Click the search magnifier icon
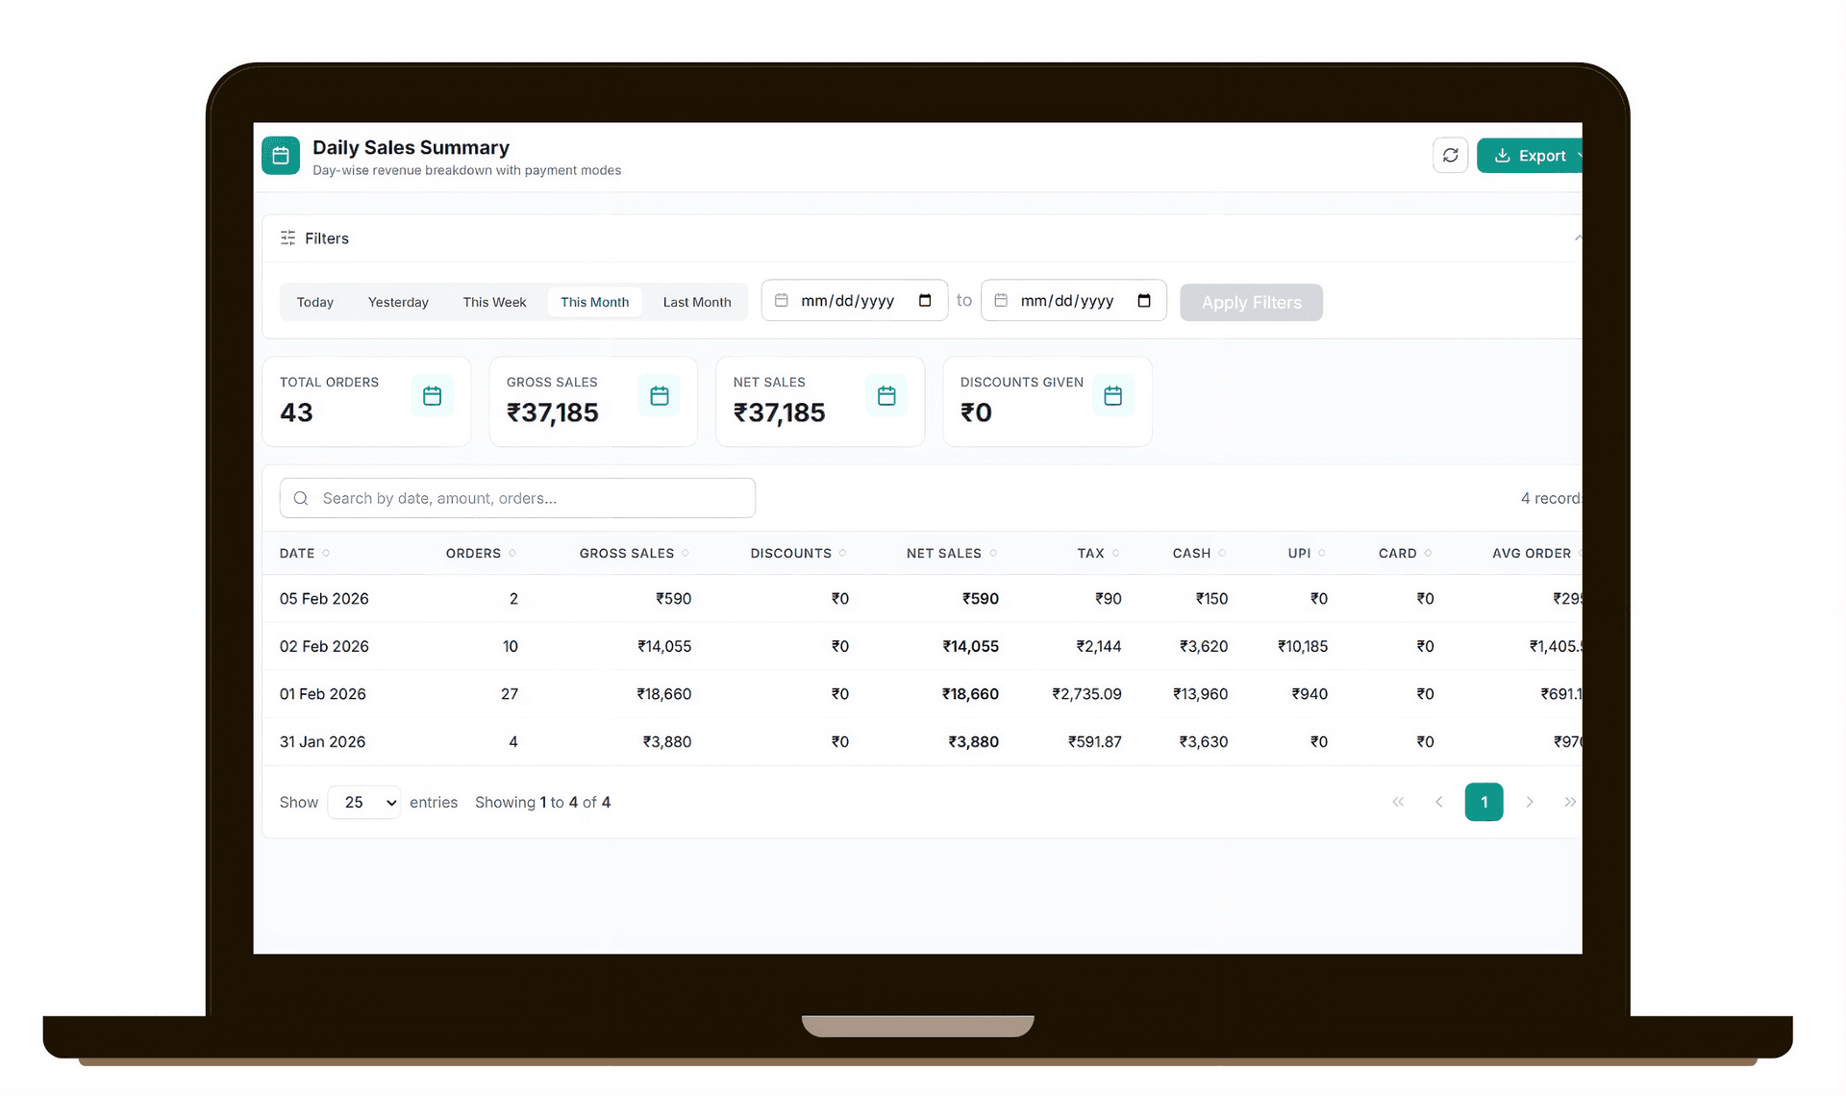This screenshot has height=1096, width=1846. pyautogui.click(x=300, y=498)
